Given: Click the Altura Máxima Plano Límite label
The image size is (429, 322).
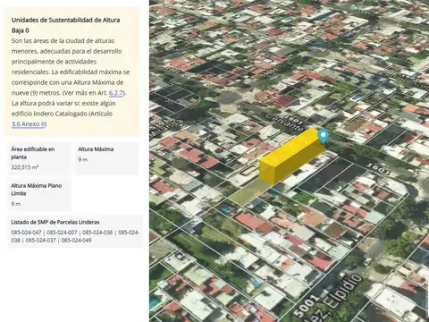Looking at the screenshot, I should (x=37, y=190).
